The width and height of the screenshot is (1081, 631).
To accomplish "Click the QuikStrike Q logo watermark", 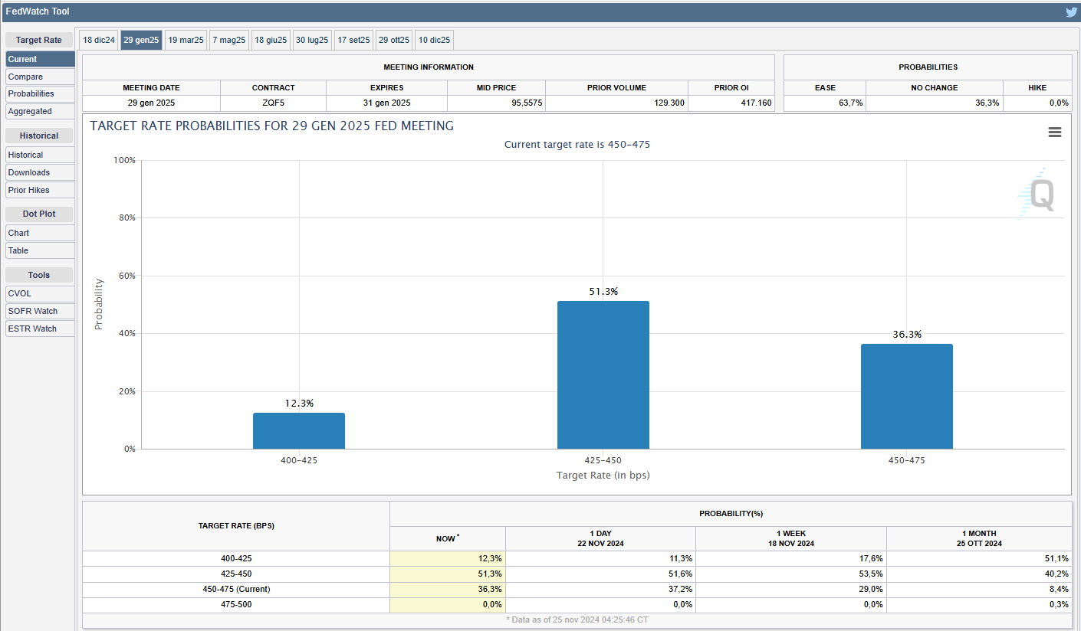I will click(1040, 195).
